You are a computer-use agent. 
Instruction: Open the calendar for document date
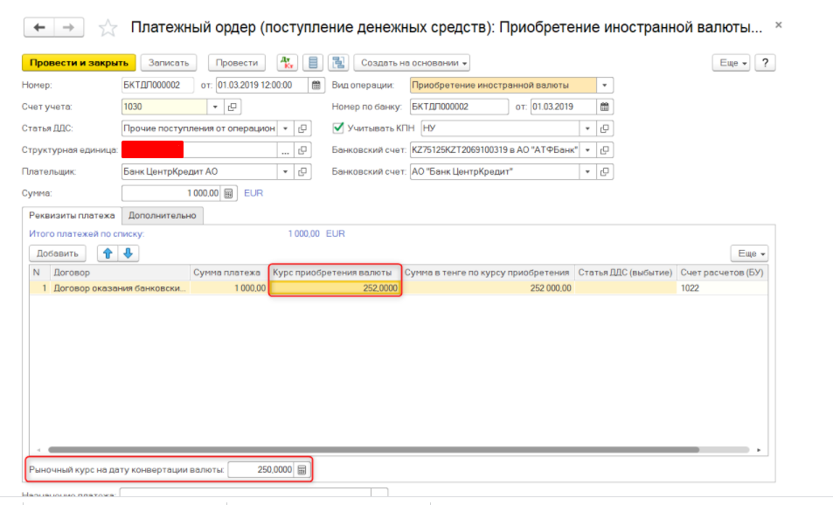[x=316, y=85]
